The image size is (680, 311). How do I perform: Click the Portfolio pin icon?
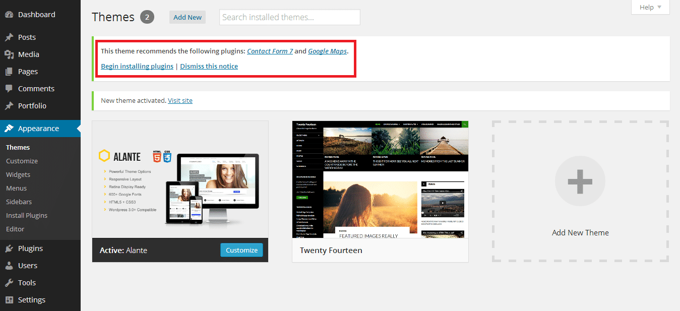9,106
